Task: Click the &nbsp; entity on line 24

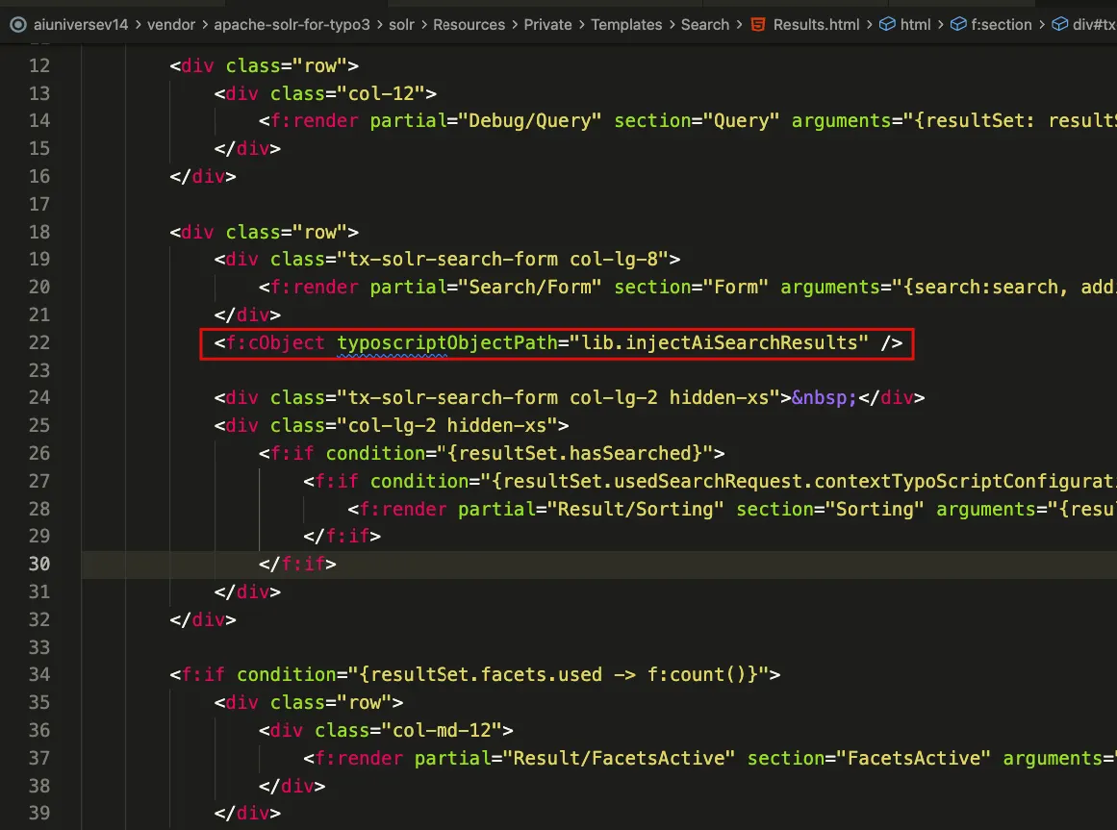Action: [825, 398]
